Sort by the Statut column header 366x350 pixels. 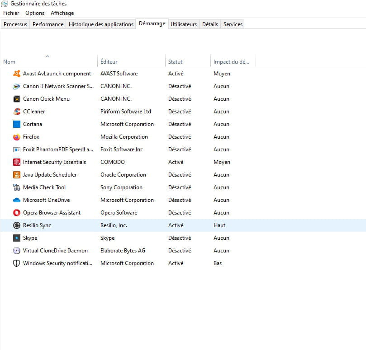tap(188, 61)
